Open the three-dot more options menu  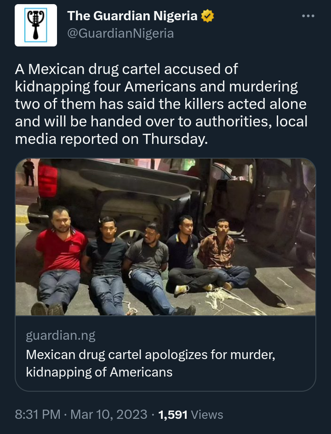click(308, 16)
